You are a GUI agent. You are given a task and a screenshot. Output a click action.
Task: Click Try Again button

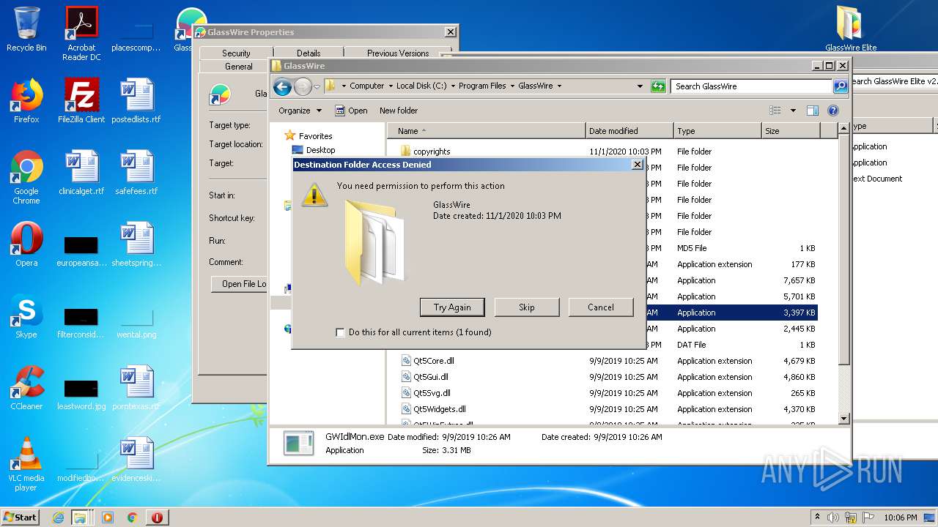pos(452,307)
